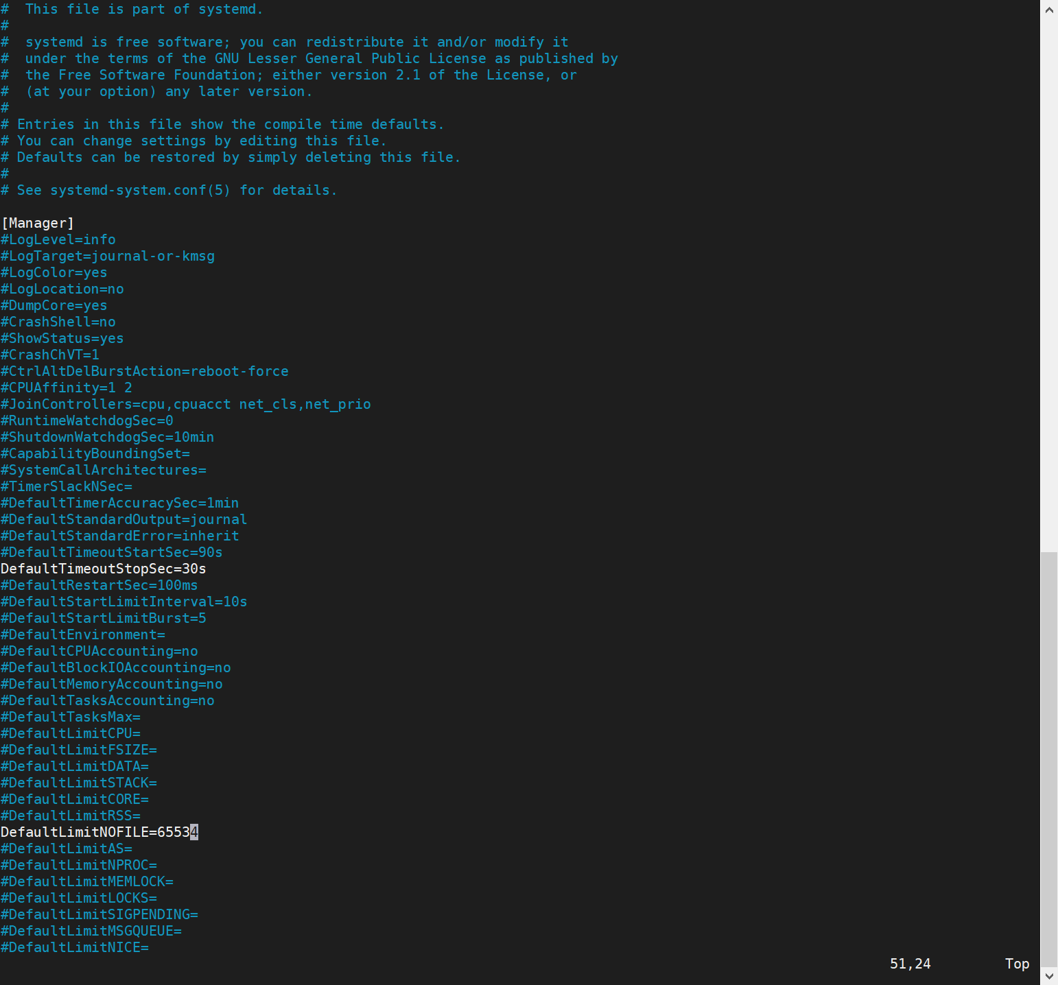Image resolution: width=1058 pixels, height=985 pixels.
Task: Select the #DefaultLimitCORE= line
Action: [x=75, y=799]
